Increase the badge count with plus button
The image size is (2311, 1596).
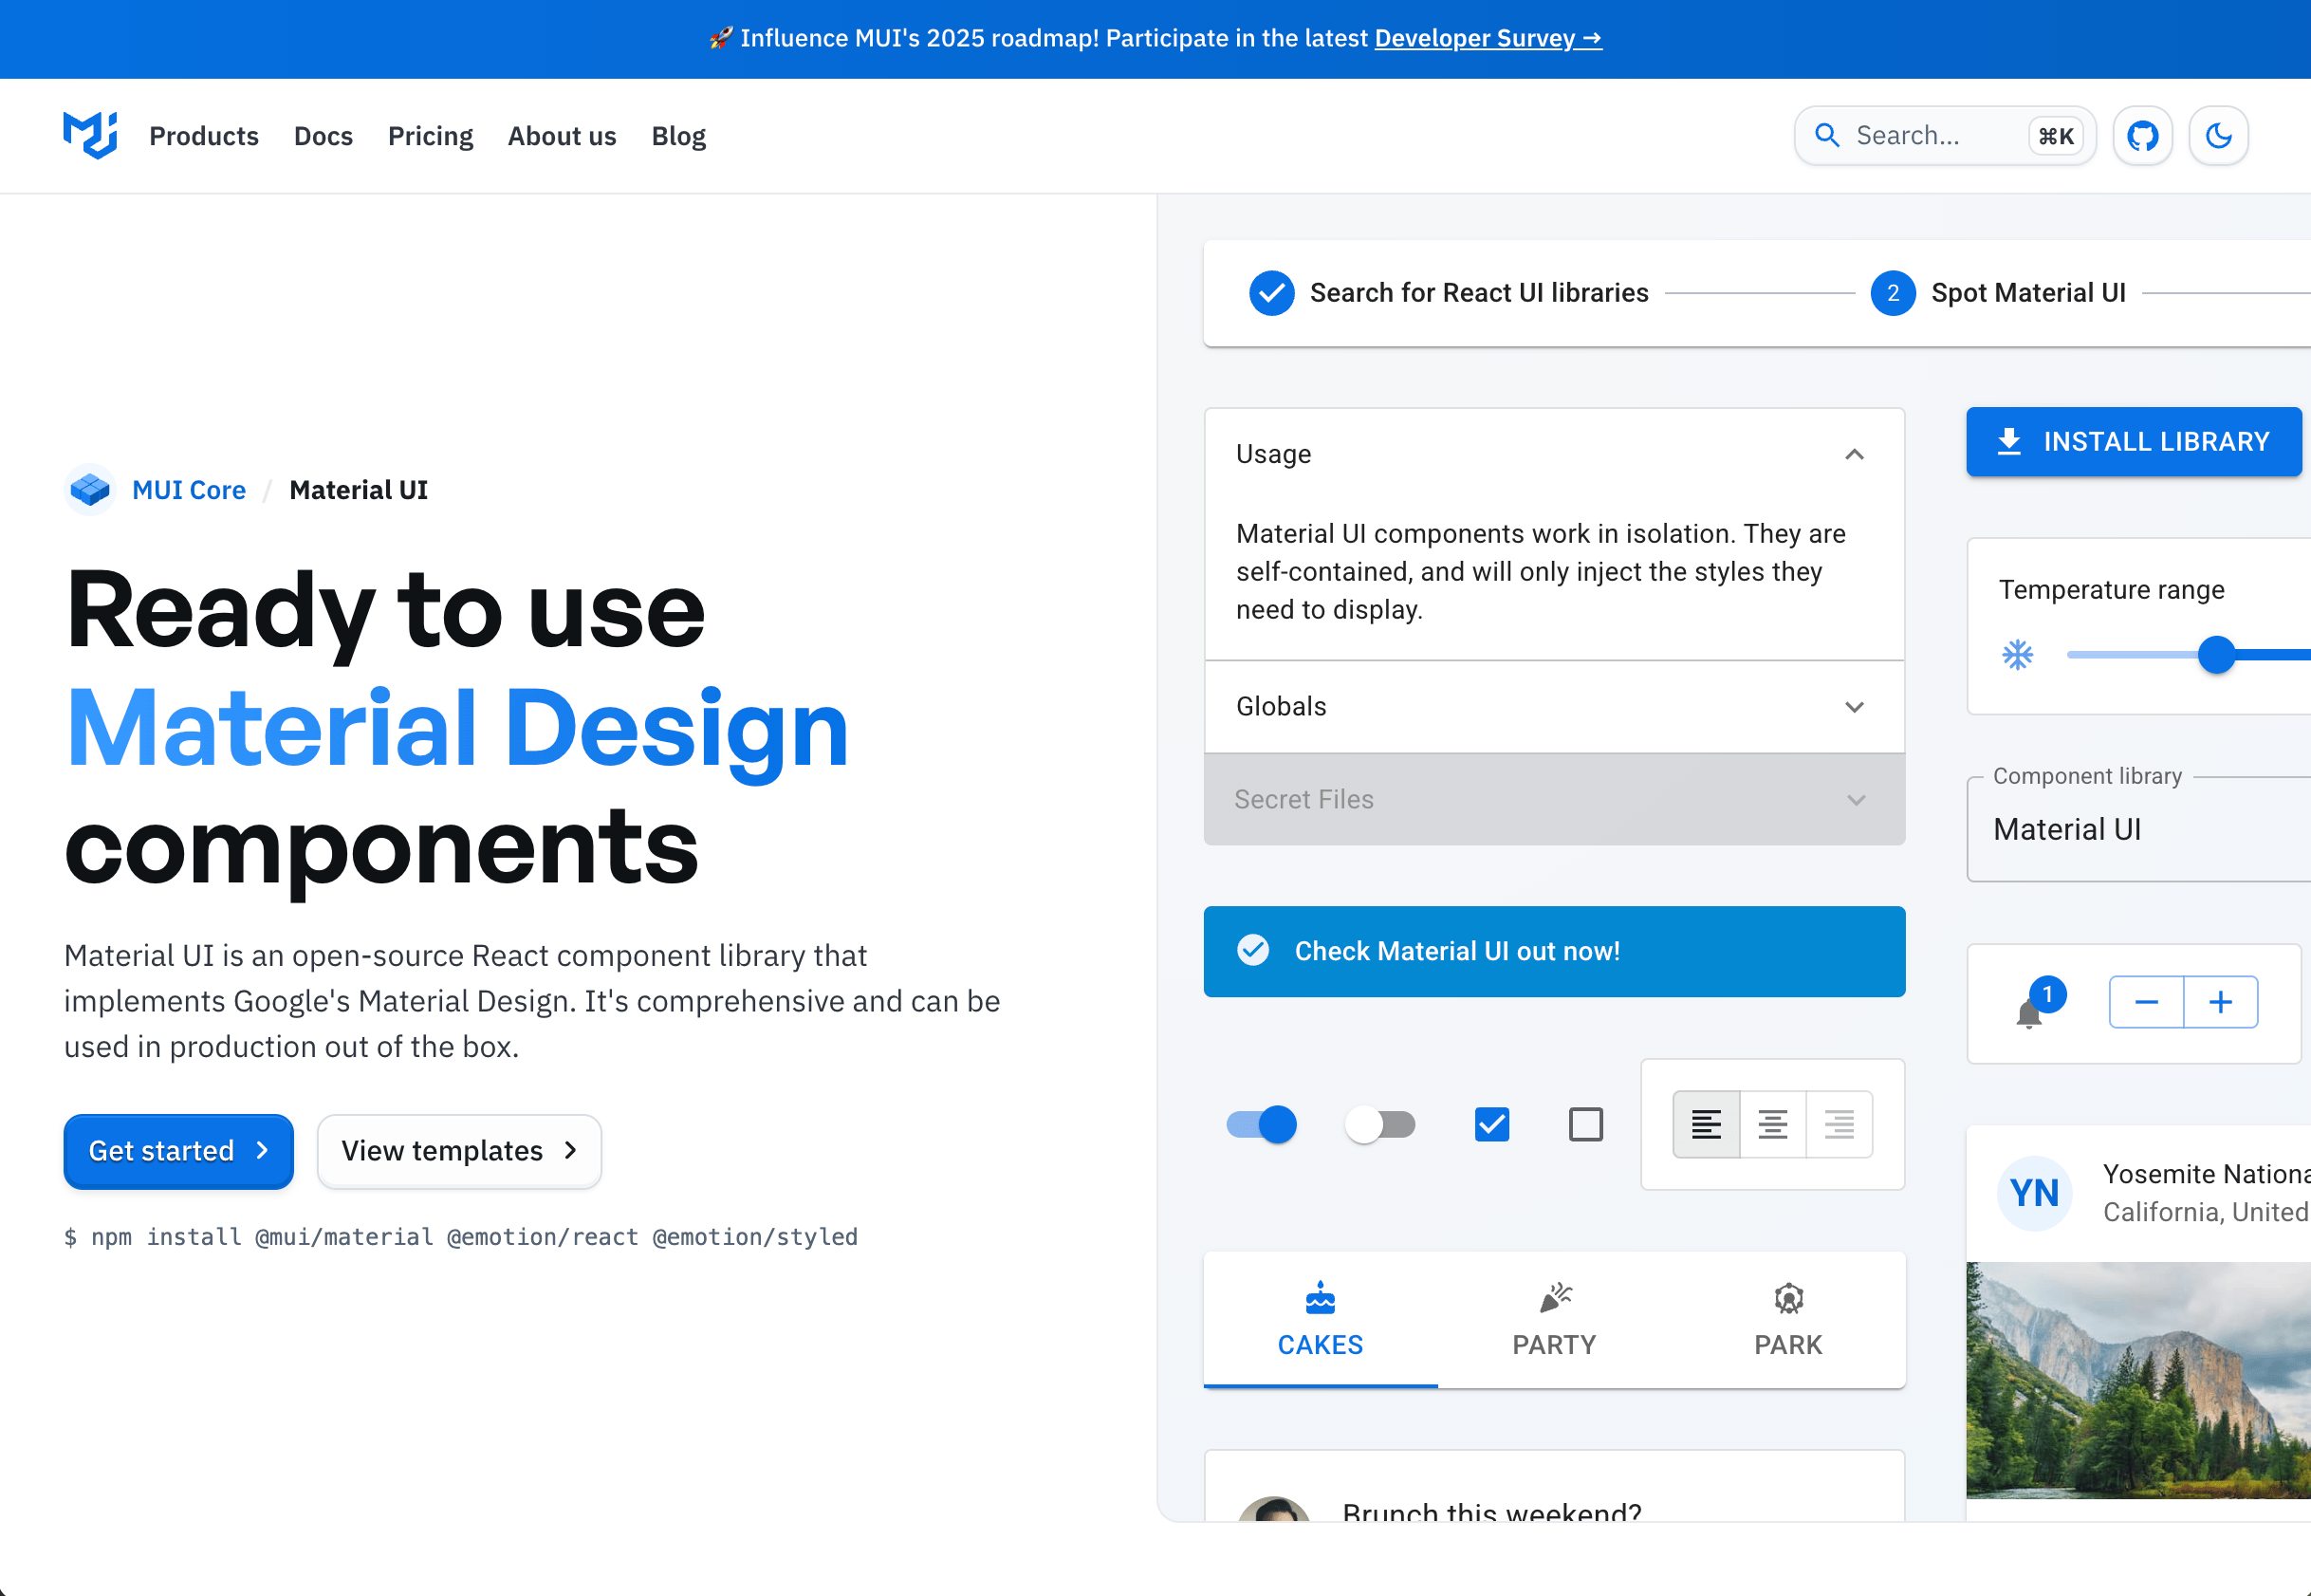click(2220, 1002)
